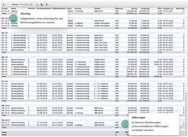Click the Betrag column header

click(x=134, y=9)
